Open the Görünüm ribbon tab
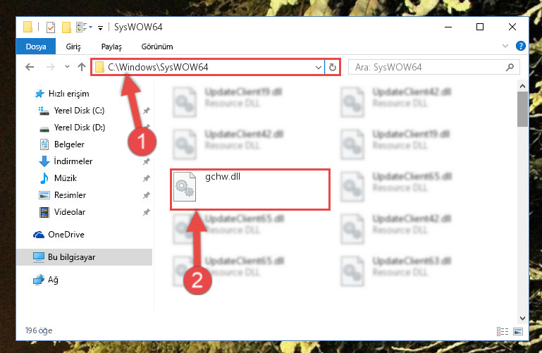The image size is (542, 353). click(x=157, y=47)
